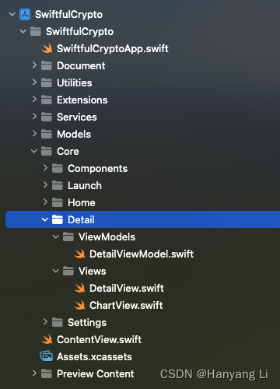Click the Swift icon beside ContentView.swift
The image size is (280, 389).
(x=47, y=339)
